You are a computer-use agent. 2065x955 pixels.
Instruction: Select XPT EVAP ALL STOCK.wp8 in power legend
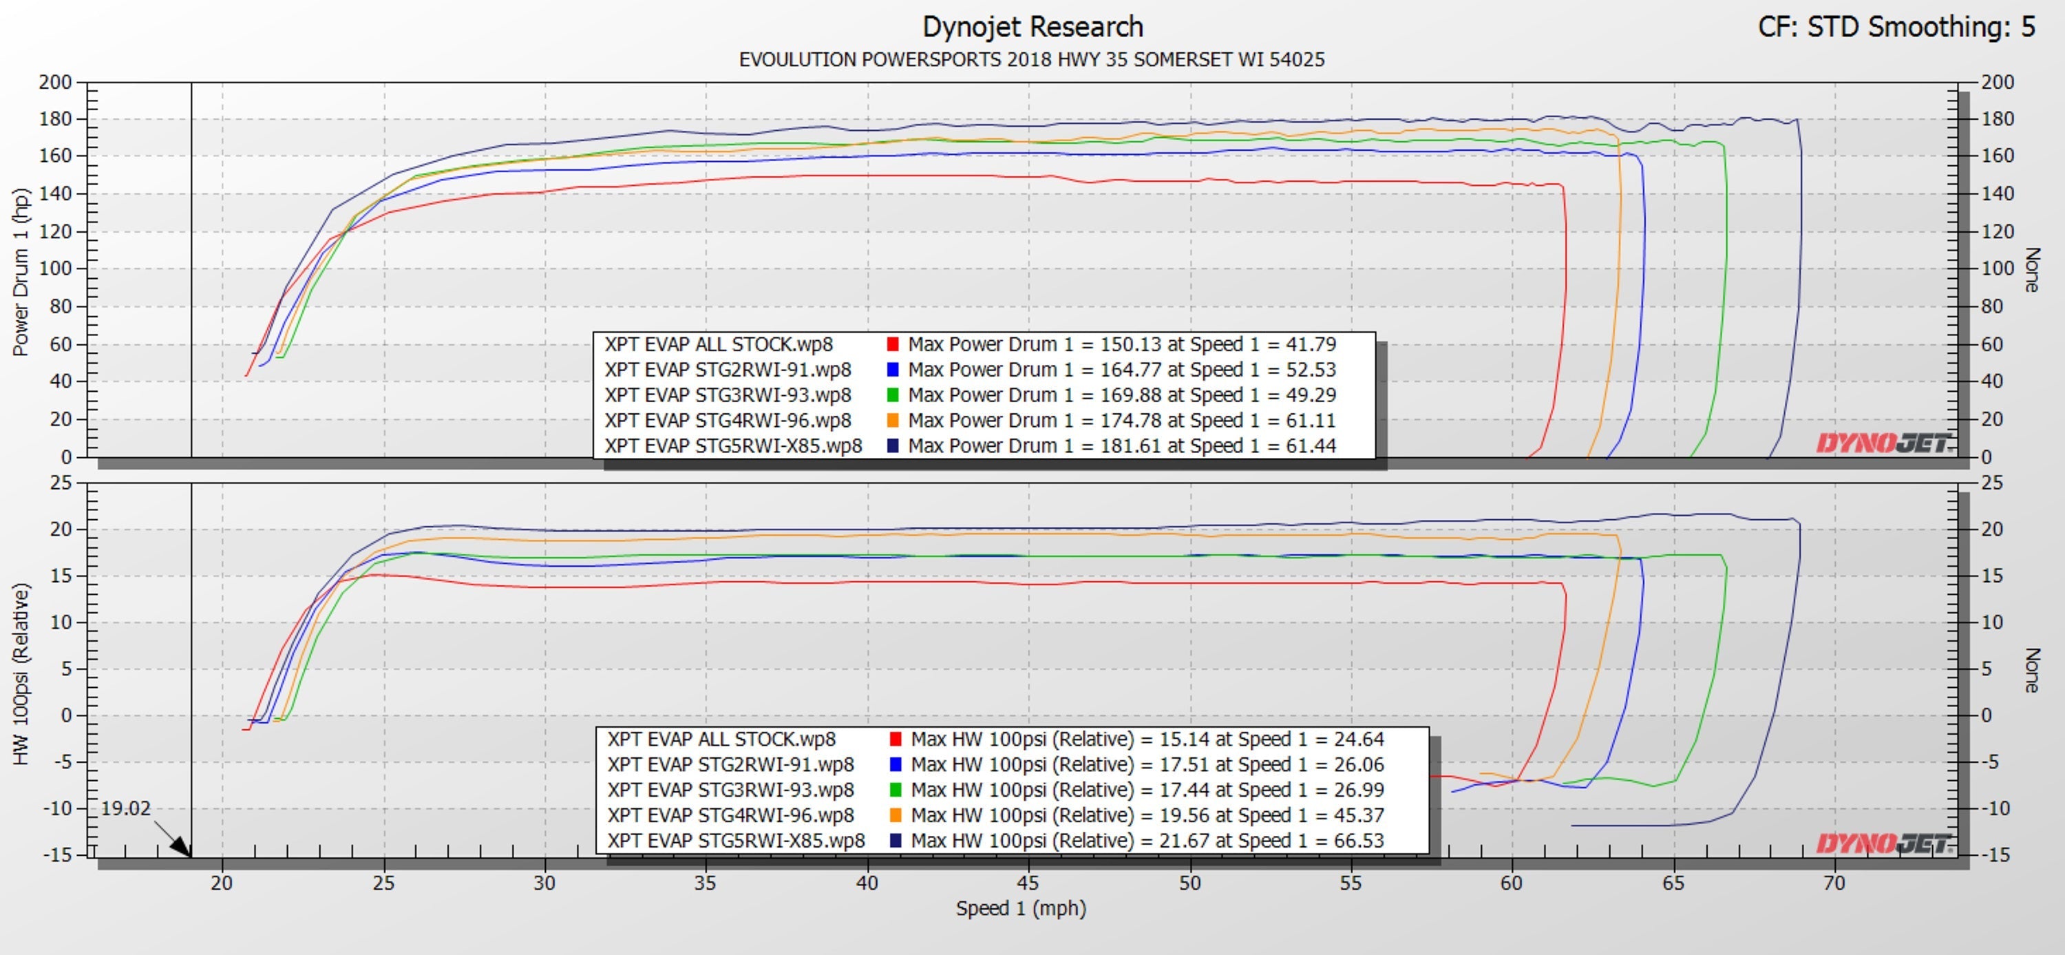718,345
